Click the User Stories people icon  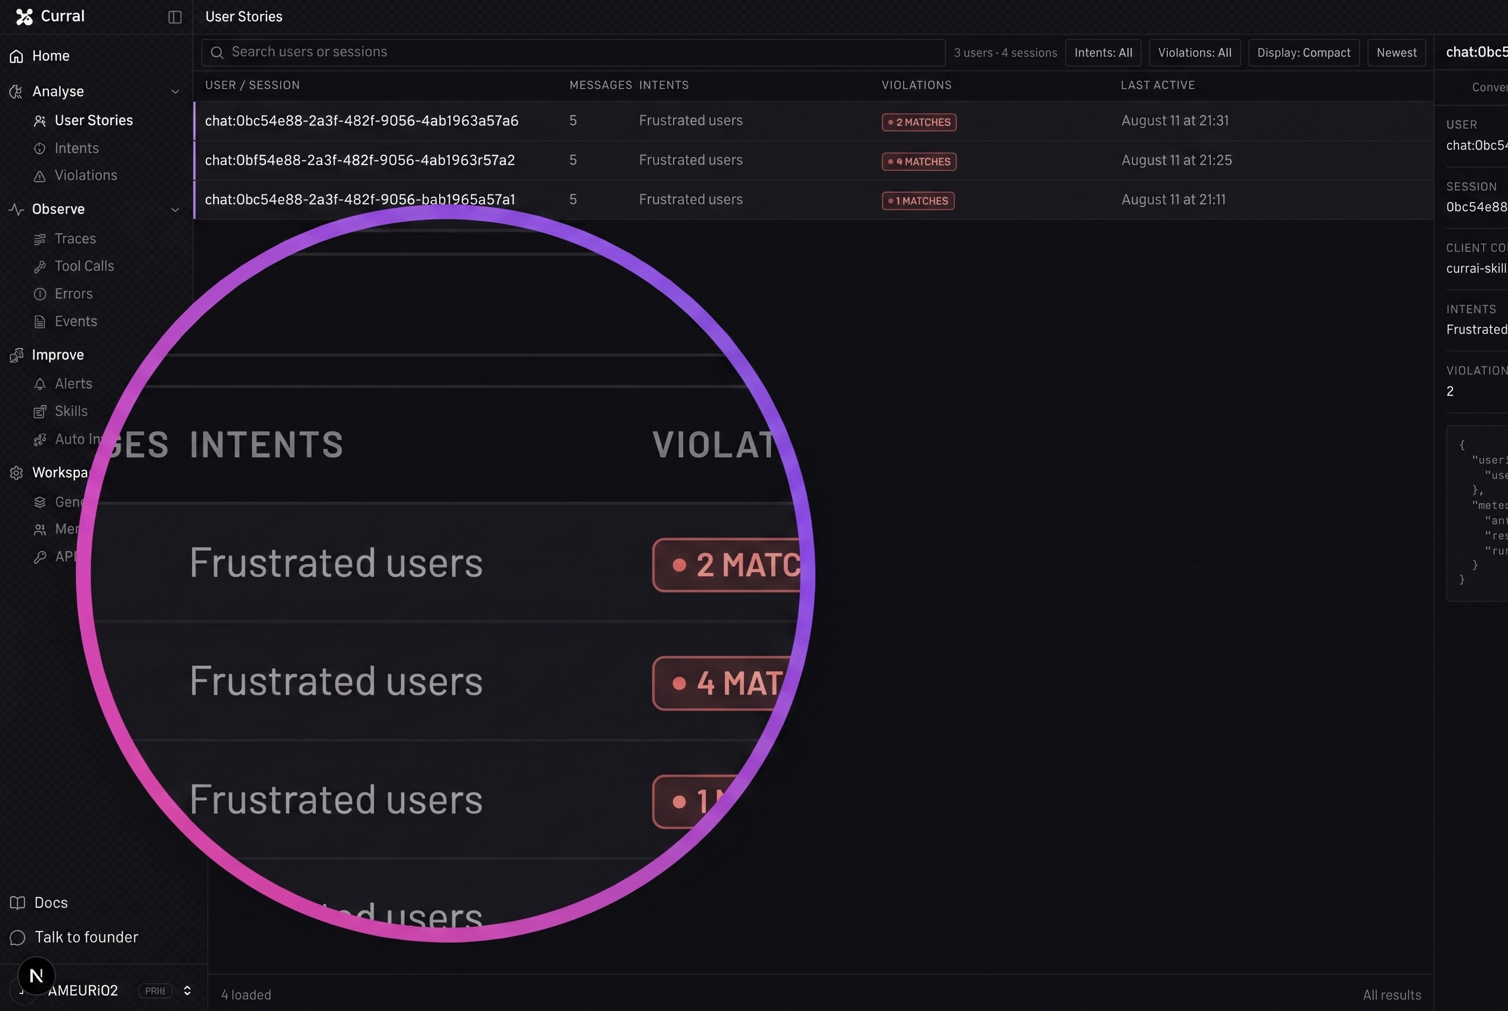pyautogui.click(x=40, y=120)
